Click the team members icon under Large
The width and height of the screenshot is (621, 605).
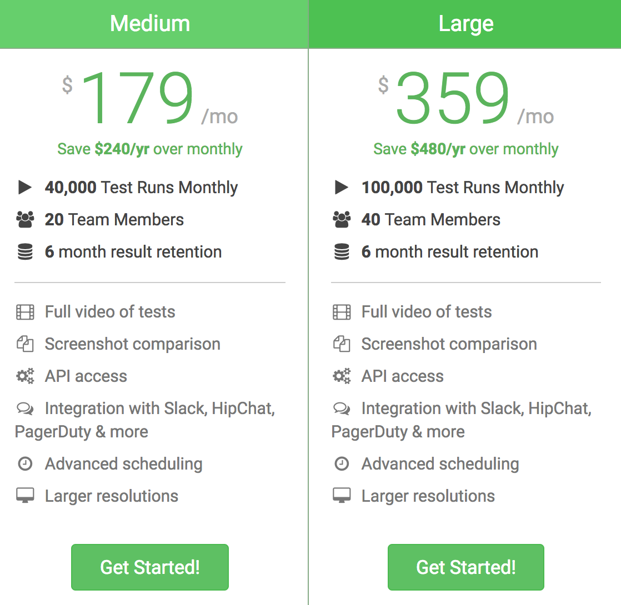click(x=342, y=220)
